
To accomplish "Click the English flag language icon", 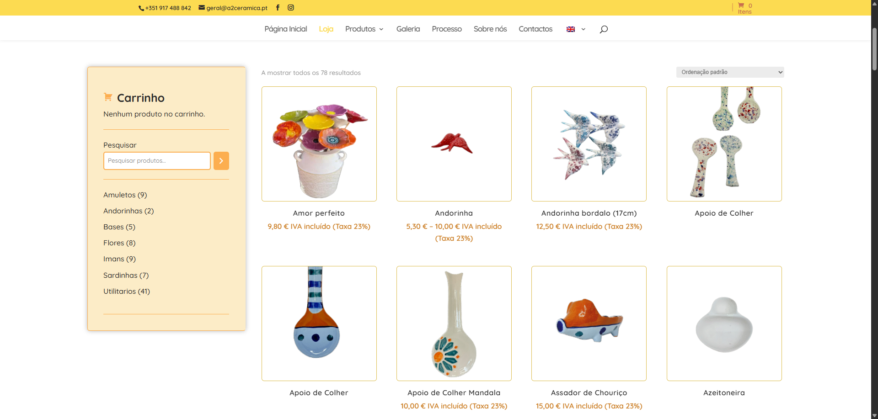I will (571, 29).
